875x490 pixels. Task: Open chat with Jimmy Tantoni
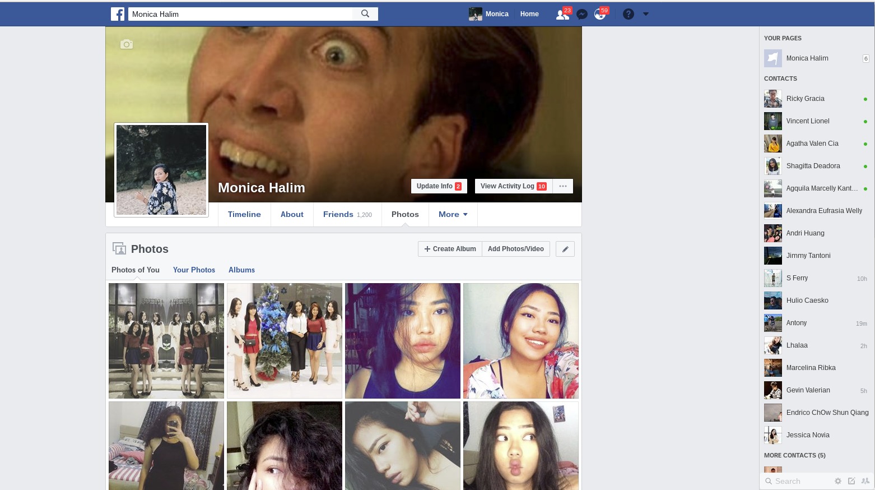[x=816, y=256]
